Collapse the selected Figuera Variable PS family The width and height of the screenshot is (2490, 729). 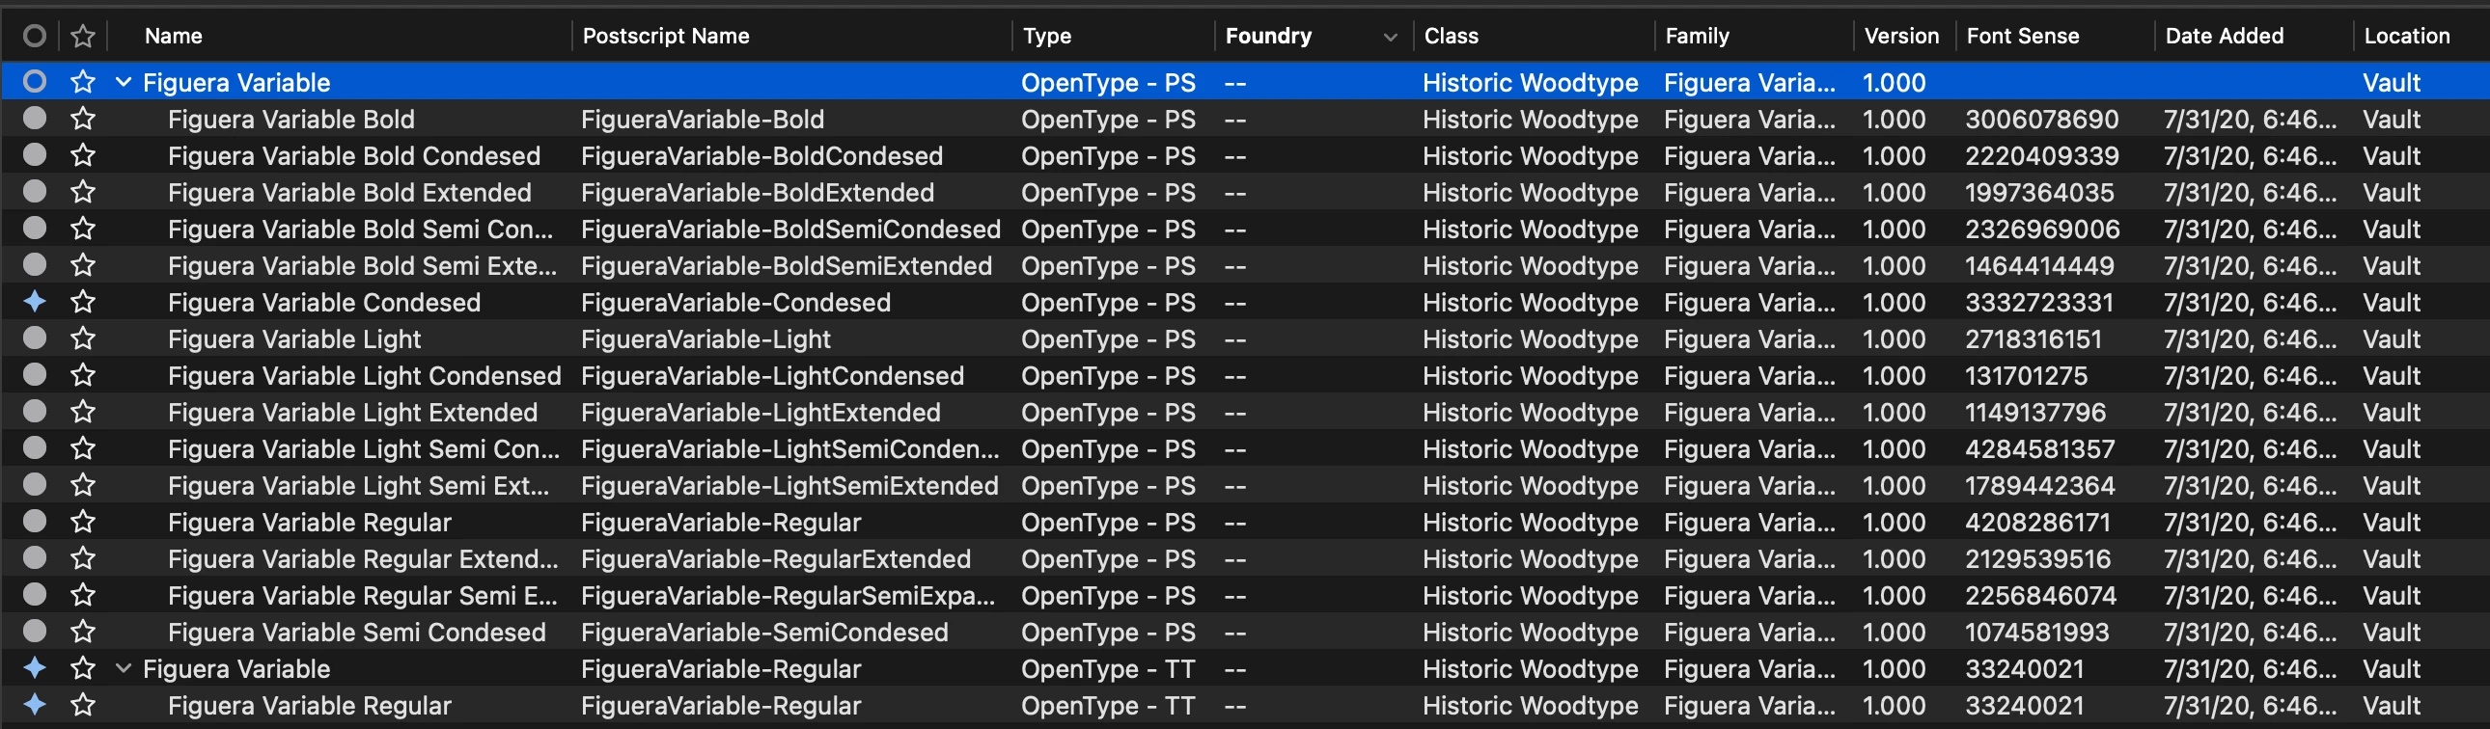tap(124, 83)
